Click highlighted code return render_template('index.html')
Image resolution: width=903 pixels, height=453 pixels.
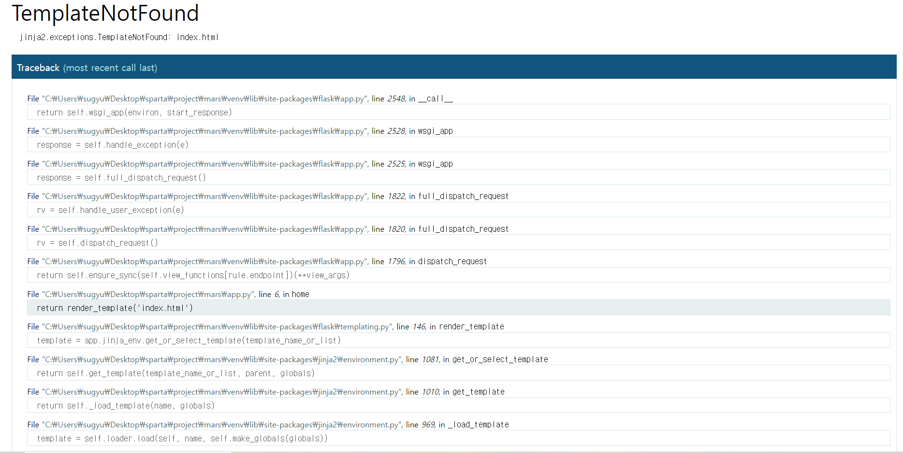tap(458, 308)
